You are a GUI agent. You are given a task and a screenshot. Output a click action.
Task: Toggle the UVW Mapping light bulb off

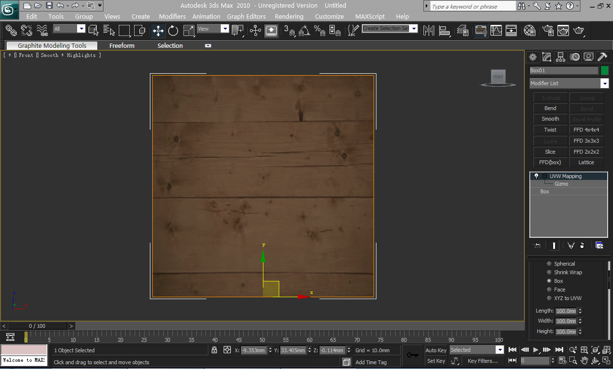pyautogui.click(x=536, y=176)
